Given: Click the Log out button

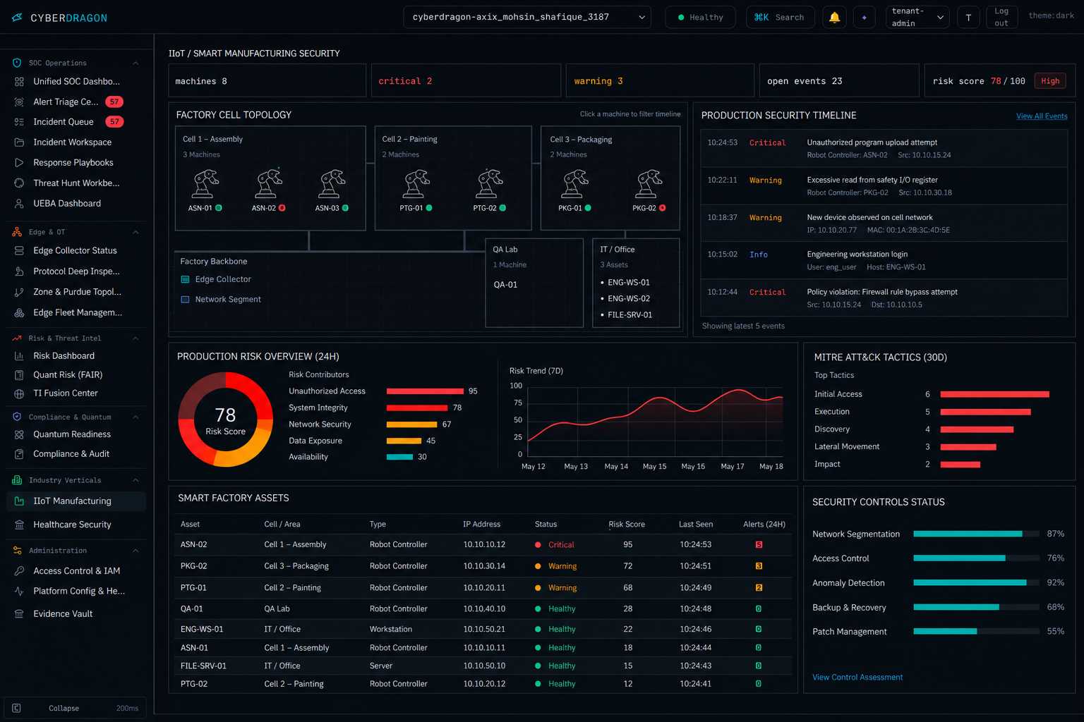Looking at the screenshot, I should [1001, 18].
